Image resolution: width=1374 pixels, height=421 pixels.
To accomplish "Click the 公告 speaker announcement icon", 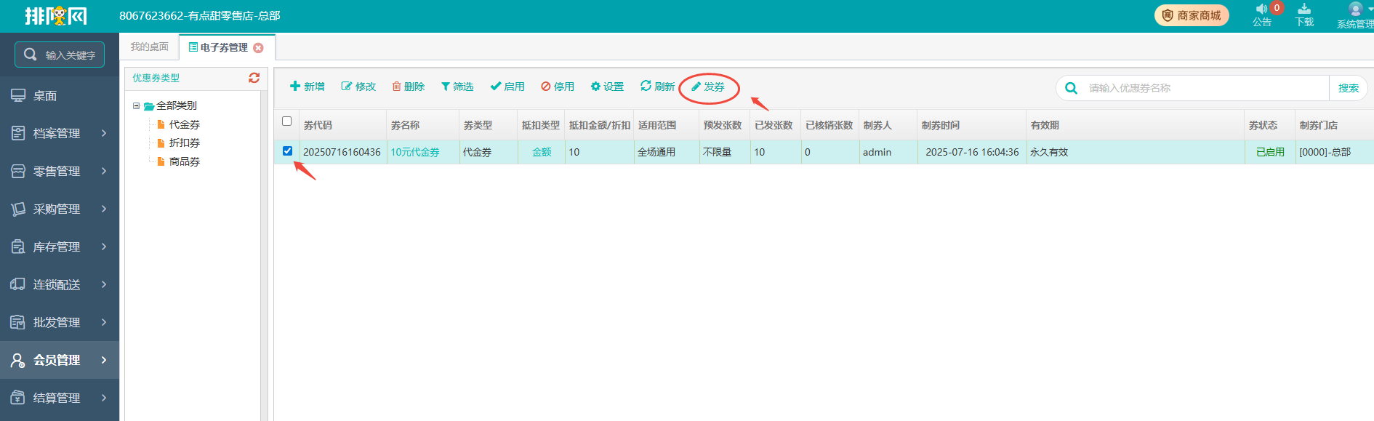I will click(1261, 9).
